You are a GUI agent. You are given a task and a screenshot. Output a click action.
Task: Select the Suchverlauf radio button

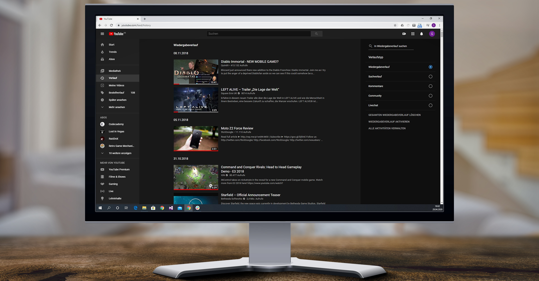click(x=430, y=76)
